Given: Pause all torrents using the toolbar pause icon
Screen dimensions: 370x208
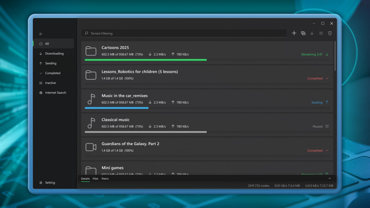Looking at the screenshot, I should (321, 33).
